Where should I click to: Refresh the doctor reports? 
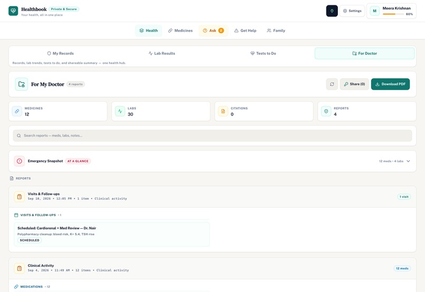tap(332, 84)
